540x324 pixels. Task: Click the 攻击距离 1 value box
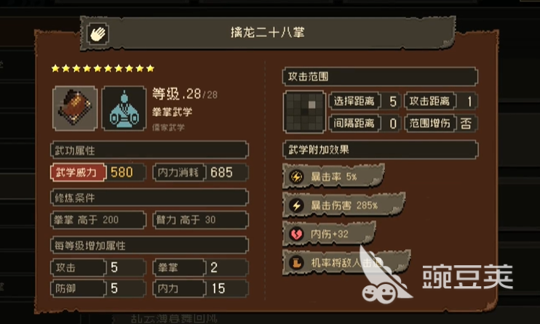click(x=467, y=101)
